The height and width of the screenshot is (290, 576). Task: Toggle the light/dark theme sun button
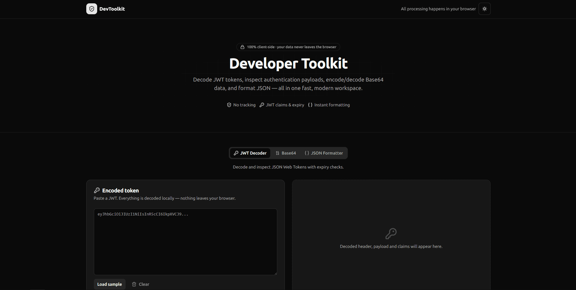484,9
